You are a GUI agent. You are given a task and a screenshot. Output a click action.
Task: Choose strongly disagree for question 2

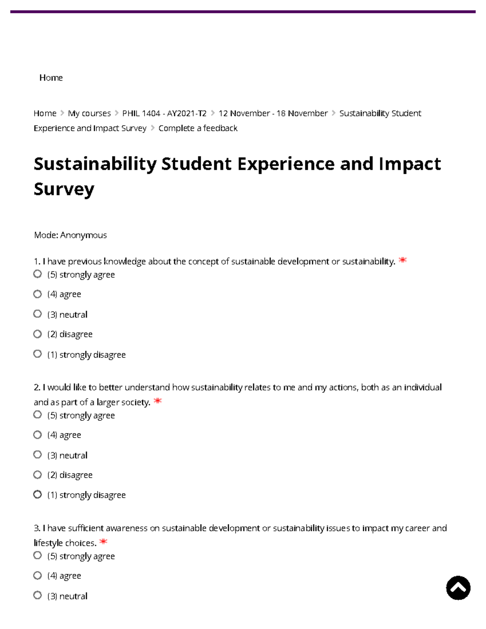(x=38, y=494)
